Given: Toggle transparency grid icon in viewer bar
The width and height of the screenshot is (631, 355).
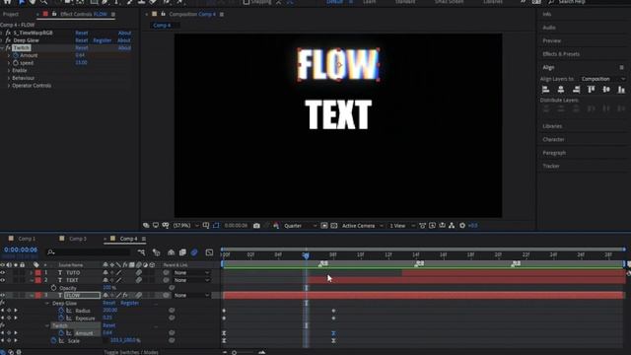Looking at the screenshot, I should pyautogui.click(x=334, y=226).
